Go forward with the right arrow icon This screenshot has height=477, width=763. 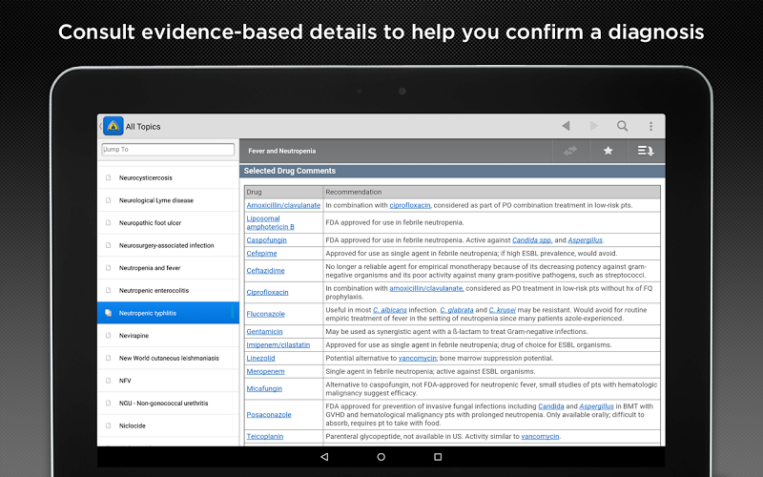coord(593,126)
